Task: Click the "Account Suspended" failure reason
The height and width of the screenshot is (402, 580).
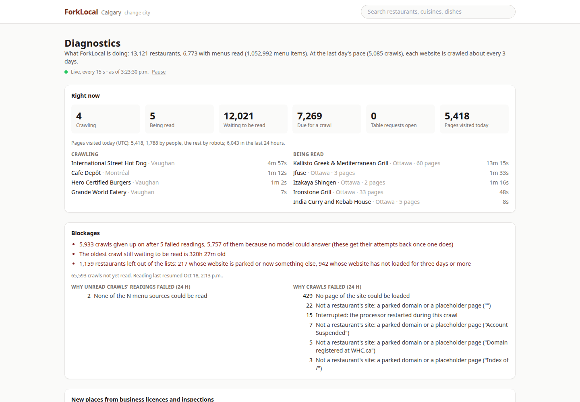Action: pyautogui.click(x=412, y=329)
